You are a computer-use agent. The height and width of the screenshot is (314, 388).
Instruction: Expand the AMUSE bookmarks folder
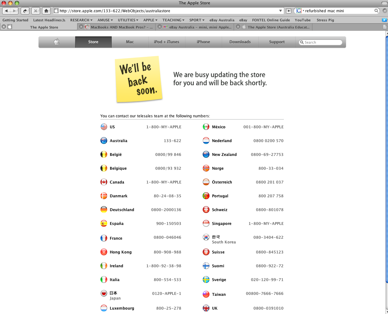tap(105, 20)
